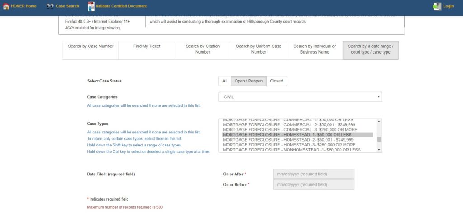
Task: Click the Case Types list scrollbar thumb
Action: coord(379,139)
